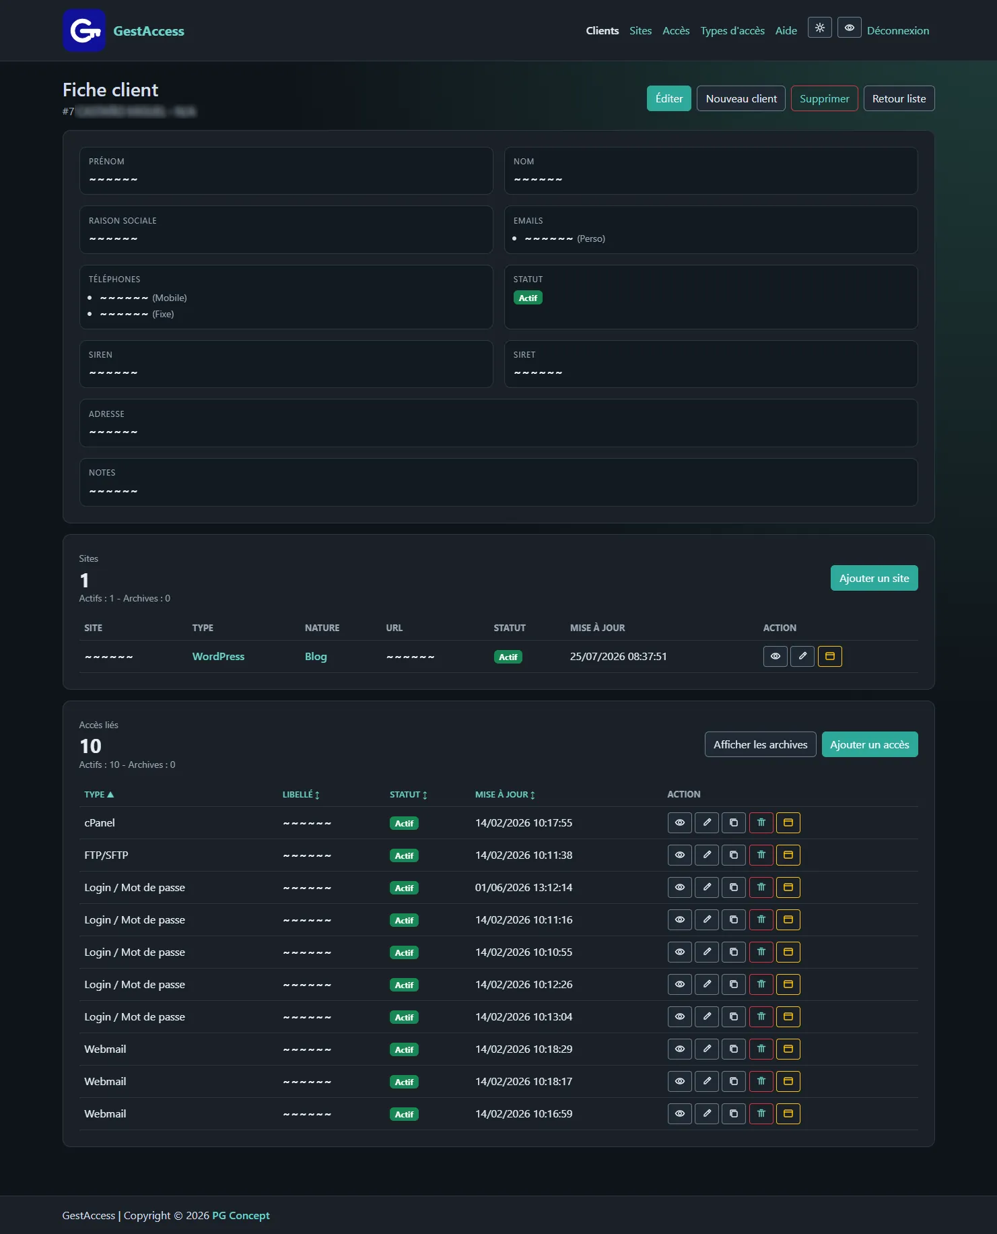Archive the cPanel access yellow icon
Viewport: 997px width, 1234px height.
point(788,822)
